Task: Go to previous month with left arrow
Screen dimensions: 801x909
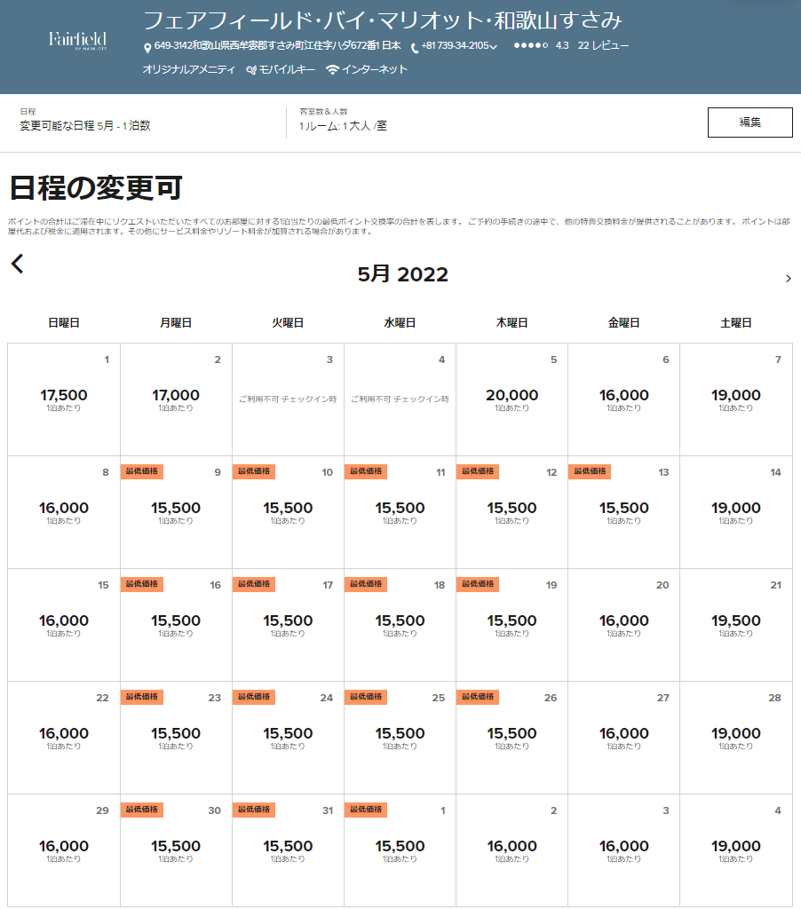Action: (17, 264)
